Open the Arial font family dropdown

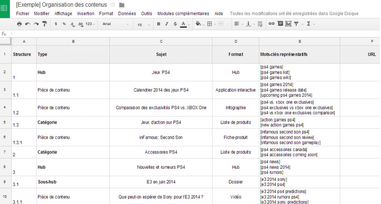pos(115,24)
